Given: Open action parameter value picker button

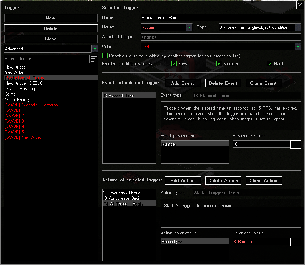Looking at the screenshot, I should point(295,242).
